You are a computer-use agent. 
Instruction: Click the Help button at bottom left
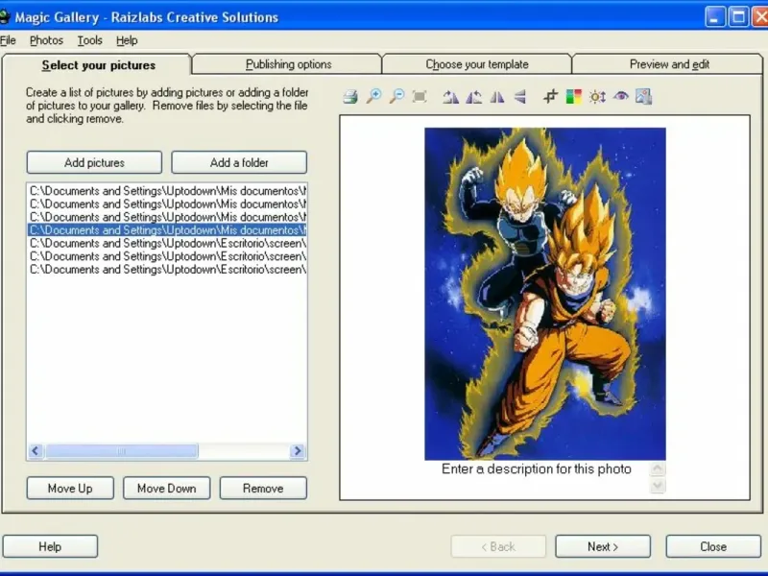(x=50, y=546)
